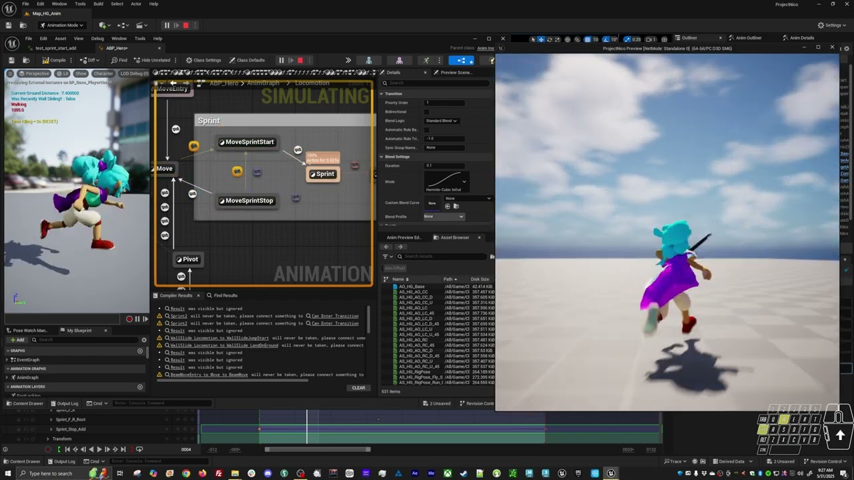
Task: Pause play session in blueprint editor toolbar
Action: [282, 60]
